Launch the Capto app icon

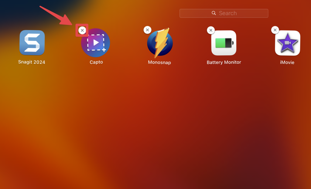pos(96,43)
